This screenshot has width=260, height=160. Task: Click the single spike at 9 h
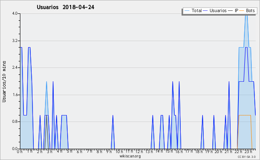tap(113, 132)
